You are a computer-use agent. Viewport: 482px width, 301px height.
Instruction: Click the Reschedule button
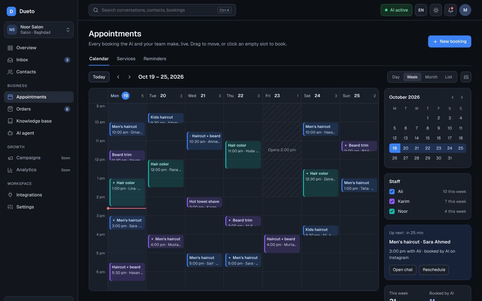(434, 270)
